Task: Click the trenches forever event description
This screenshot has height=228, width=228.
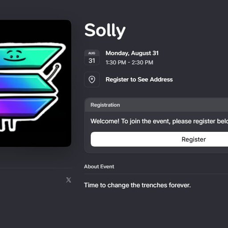Action: 137,185
